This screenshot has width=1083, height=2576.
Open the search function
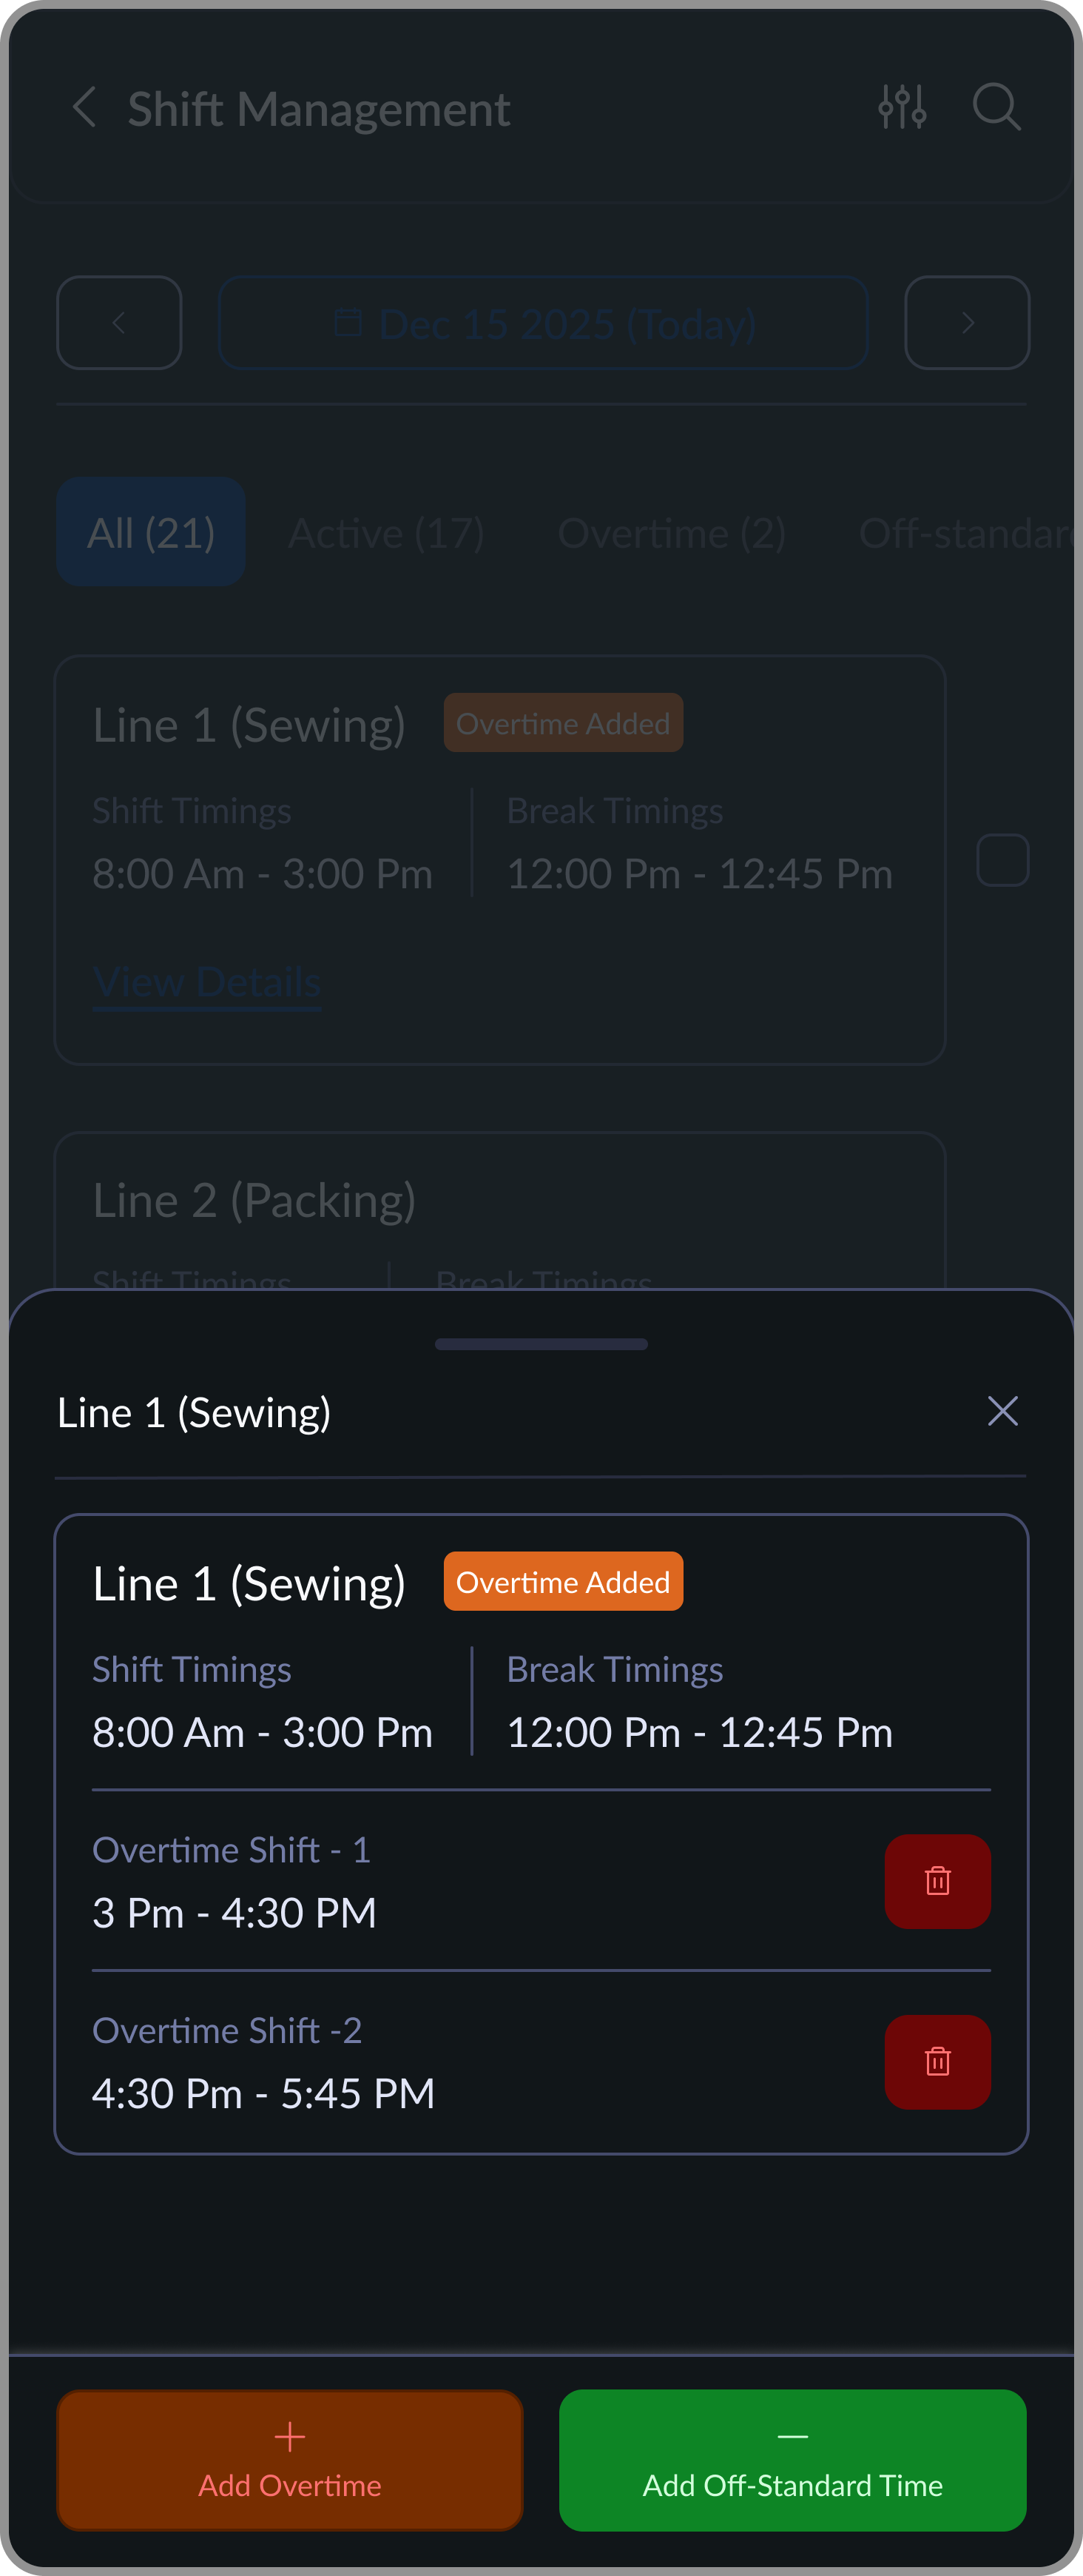tap(996, 107)
